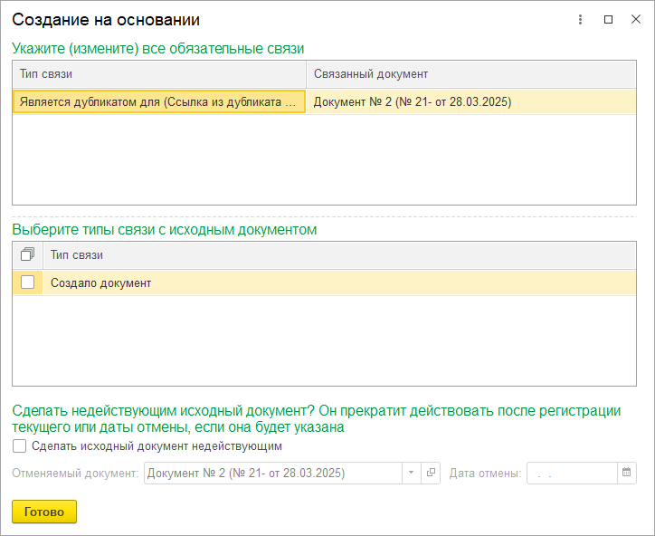Click Тип связи header in the lower table
The image size is (655, 536).
[77, 255]
